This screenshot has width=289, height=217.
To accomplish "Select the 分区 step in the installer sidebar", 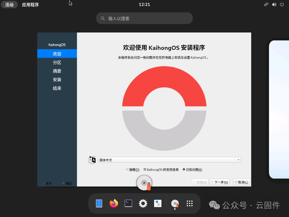I will [x=57, y=62].
